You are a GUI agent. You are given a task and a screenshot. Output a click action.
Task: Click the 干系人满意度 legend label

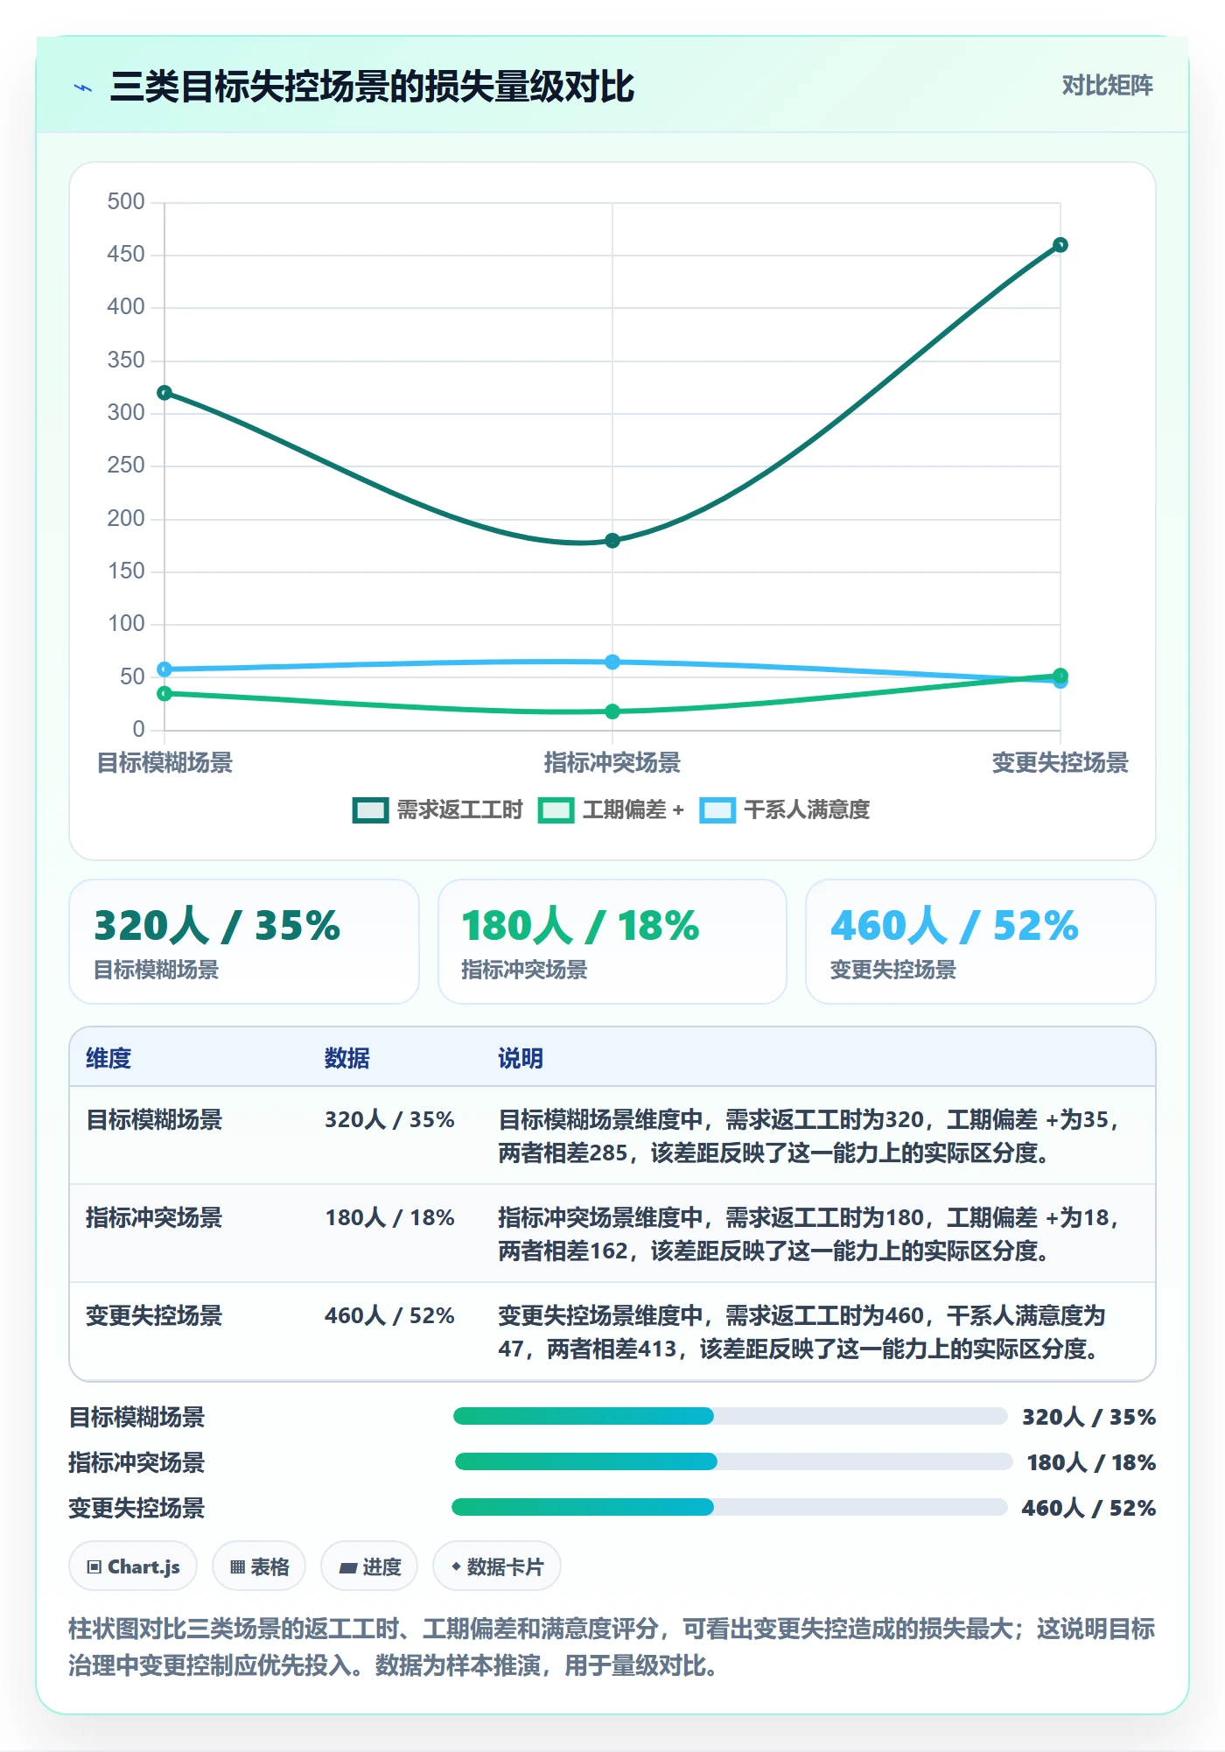(x=807, y=810)
